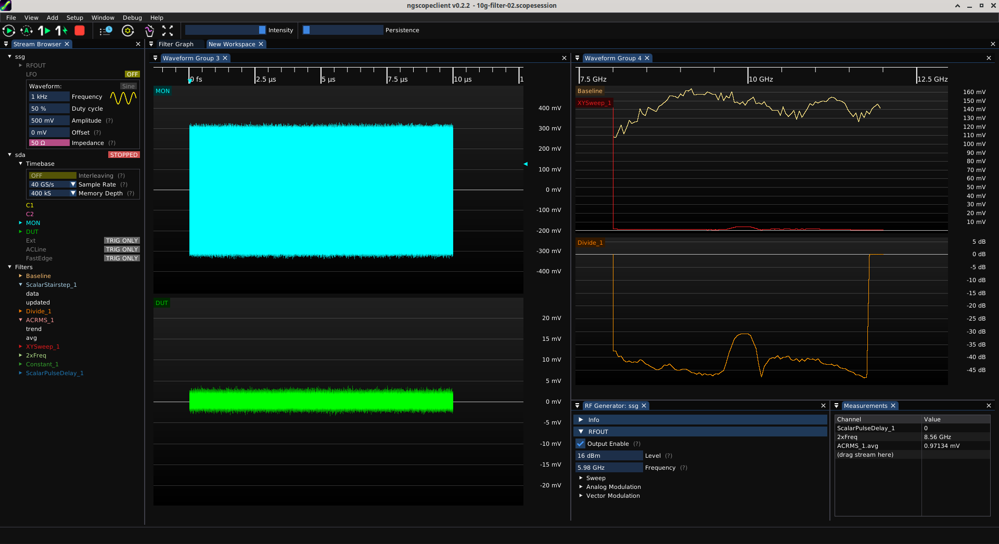
Task: Close the Stream Browser tab
Action: pyautogui.click(x=67, y=44)
